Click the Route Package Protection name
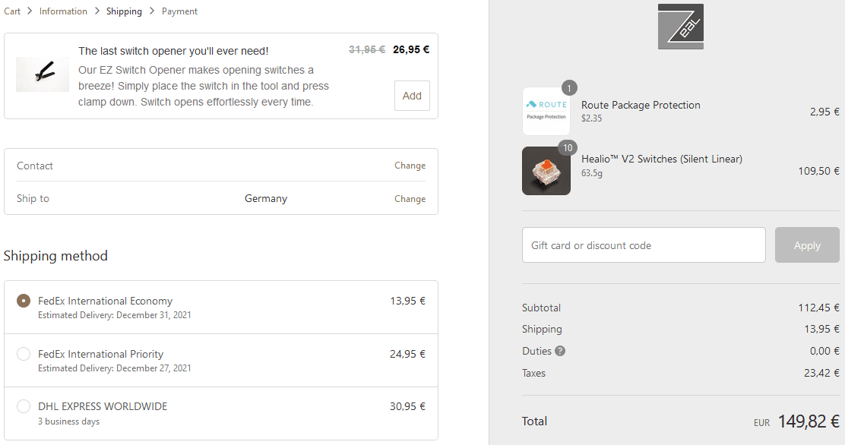 pos(641,105)
